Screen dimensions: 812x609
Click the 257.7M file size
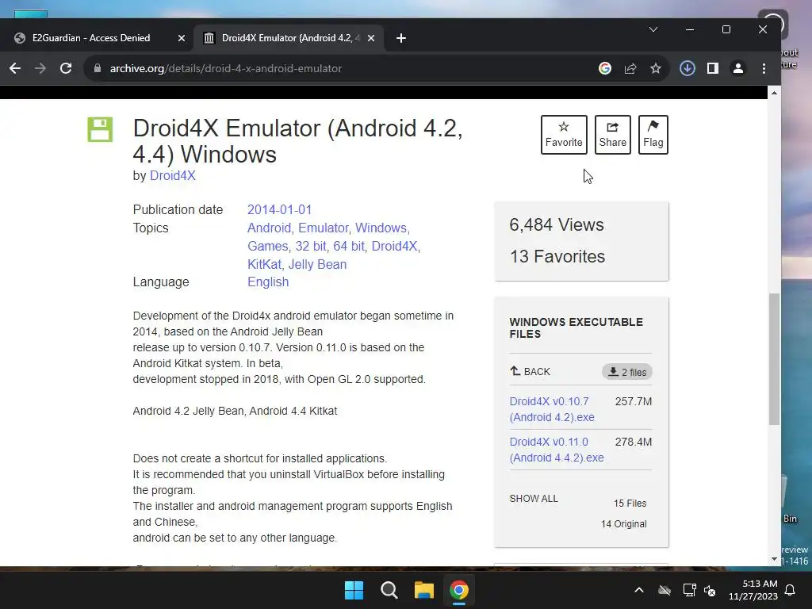tap(634, 401)
